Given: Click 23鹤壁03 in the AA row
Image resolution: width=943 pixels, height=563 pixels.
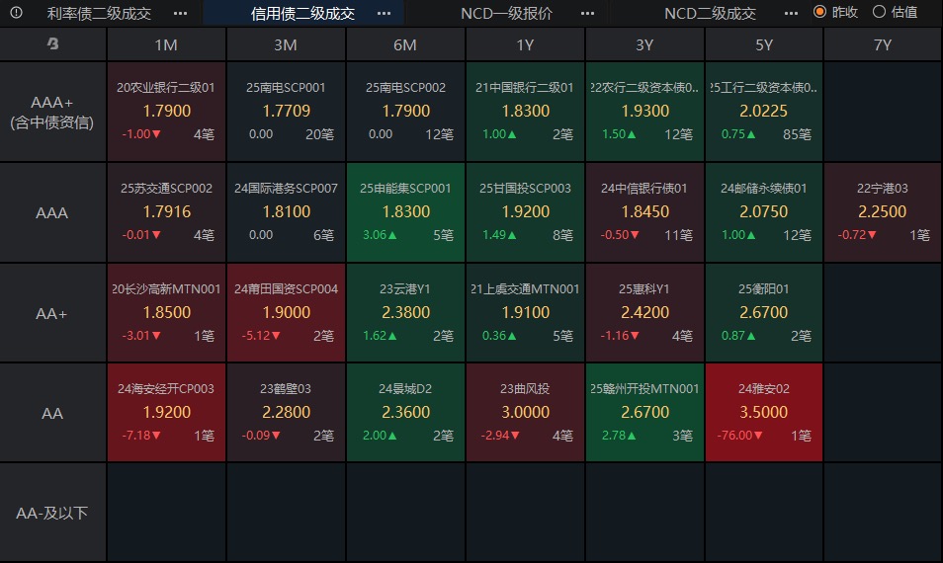Looking at the screenshot, I should 286,389.
